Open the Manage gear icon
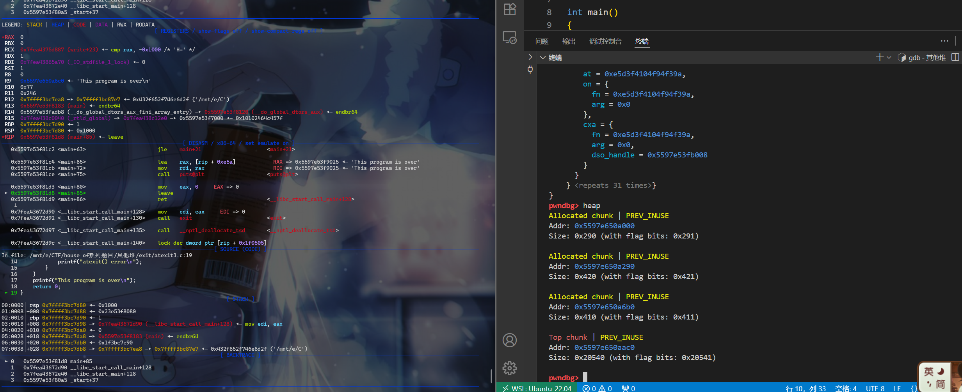 click(x=510, y=368)
